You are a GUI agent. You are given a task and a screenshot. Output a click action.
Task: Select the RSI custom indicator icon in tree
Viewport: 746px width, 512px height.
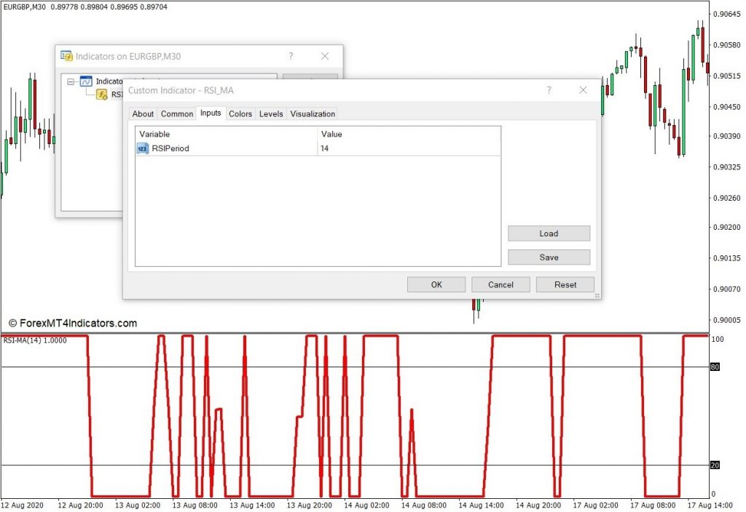click(102, 94)
